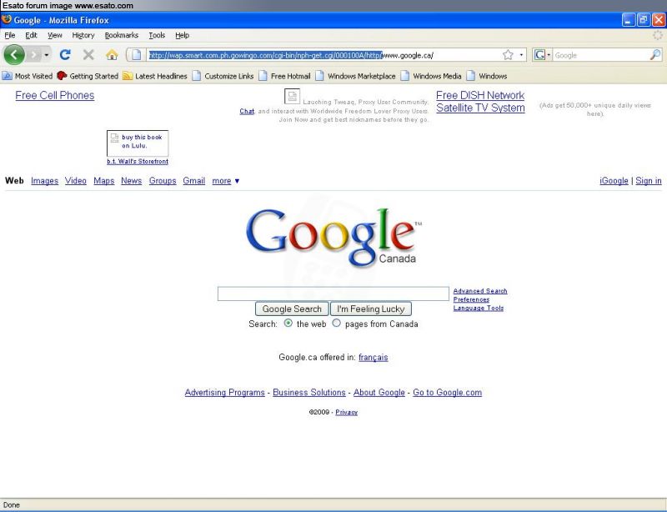The height and width of the screenshot is (512, 667).
Task: Restore down the Firefox window
Action: [x=644, y=20]
